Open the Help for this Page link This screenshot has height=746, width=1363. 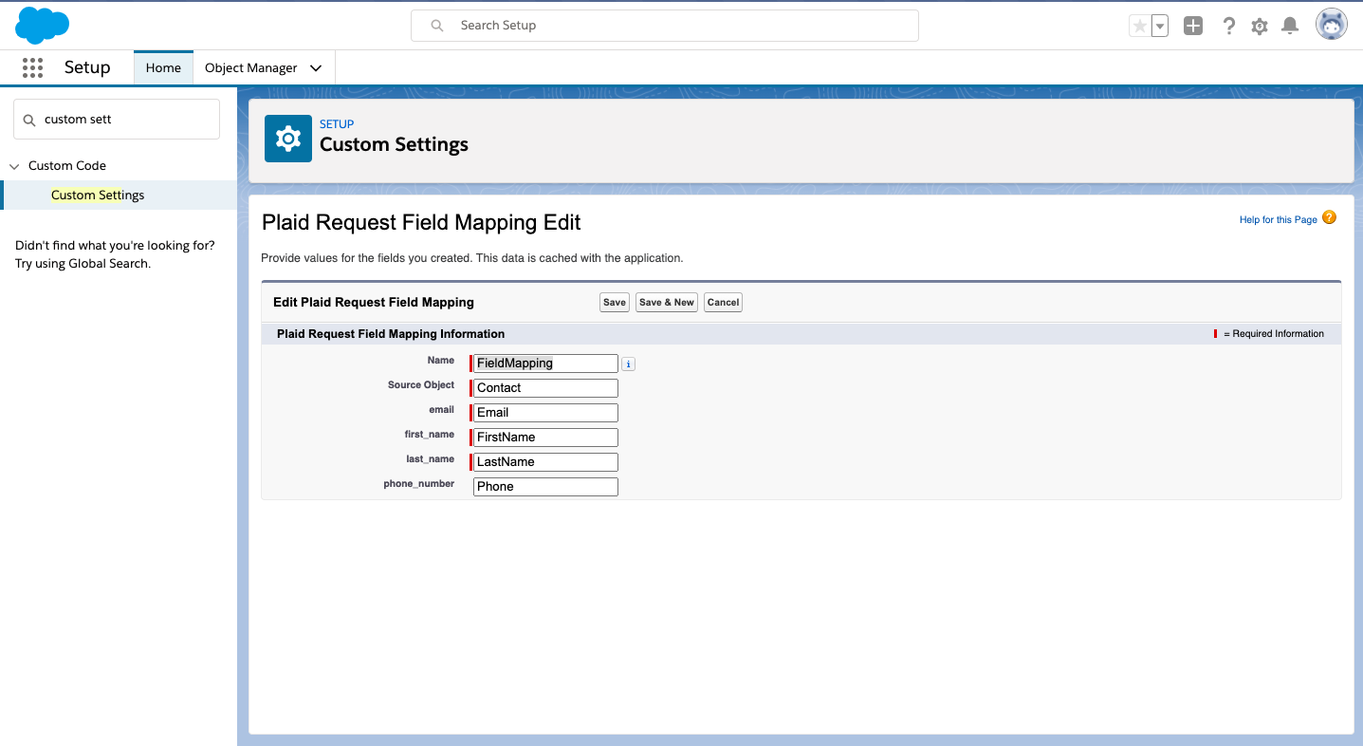pyautogui.click(x=1279, y=220)
